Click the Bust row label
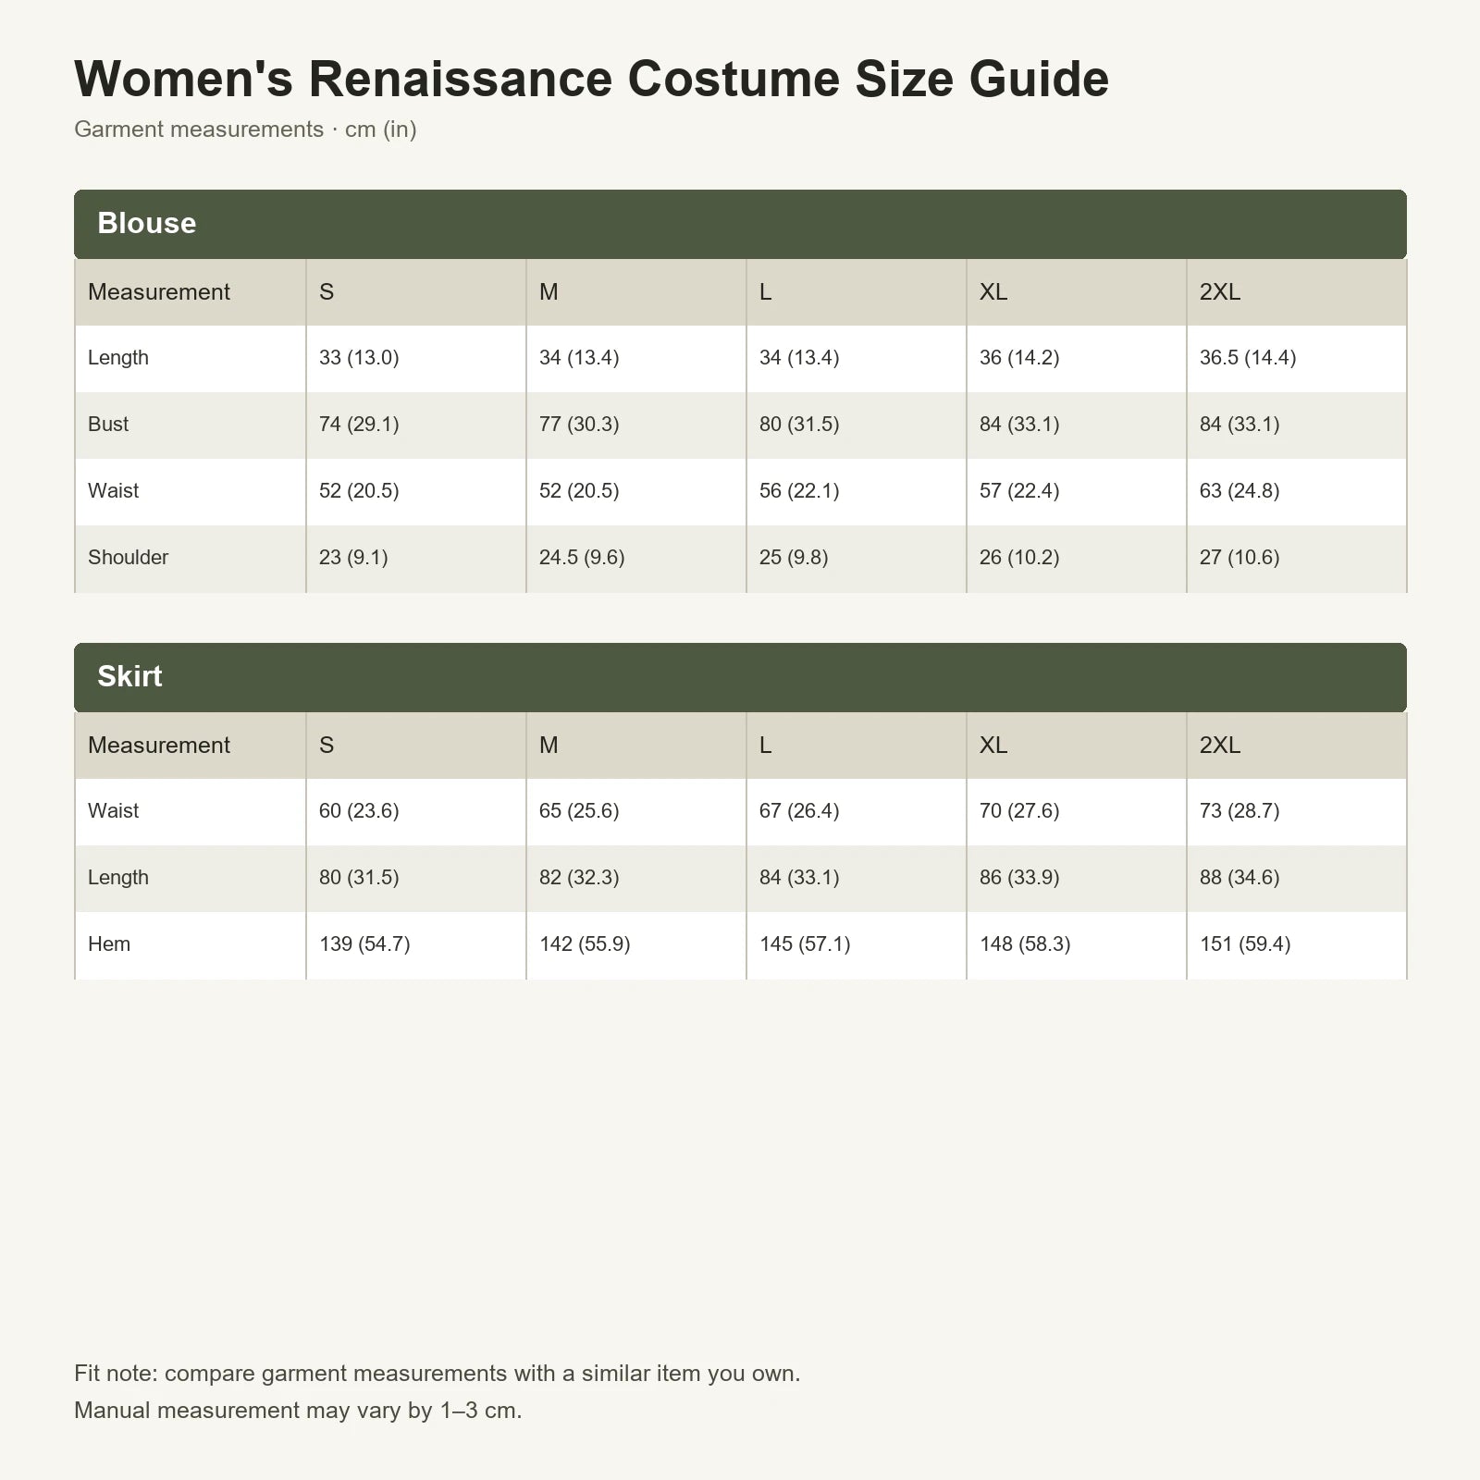The height and width of the screenshot is (1480, 1480). pyautogui.click(x=108, y=425)
